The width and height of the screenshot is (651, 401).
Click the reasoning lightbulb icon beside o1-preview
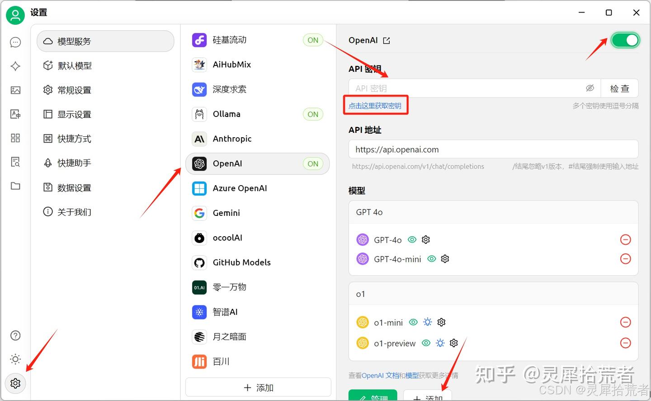tap(440, 343)
